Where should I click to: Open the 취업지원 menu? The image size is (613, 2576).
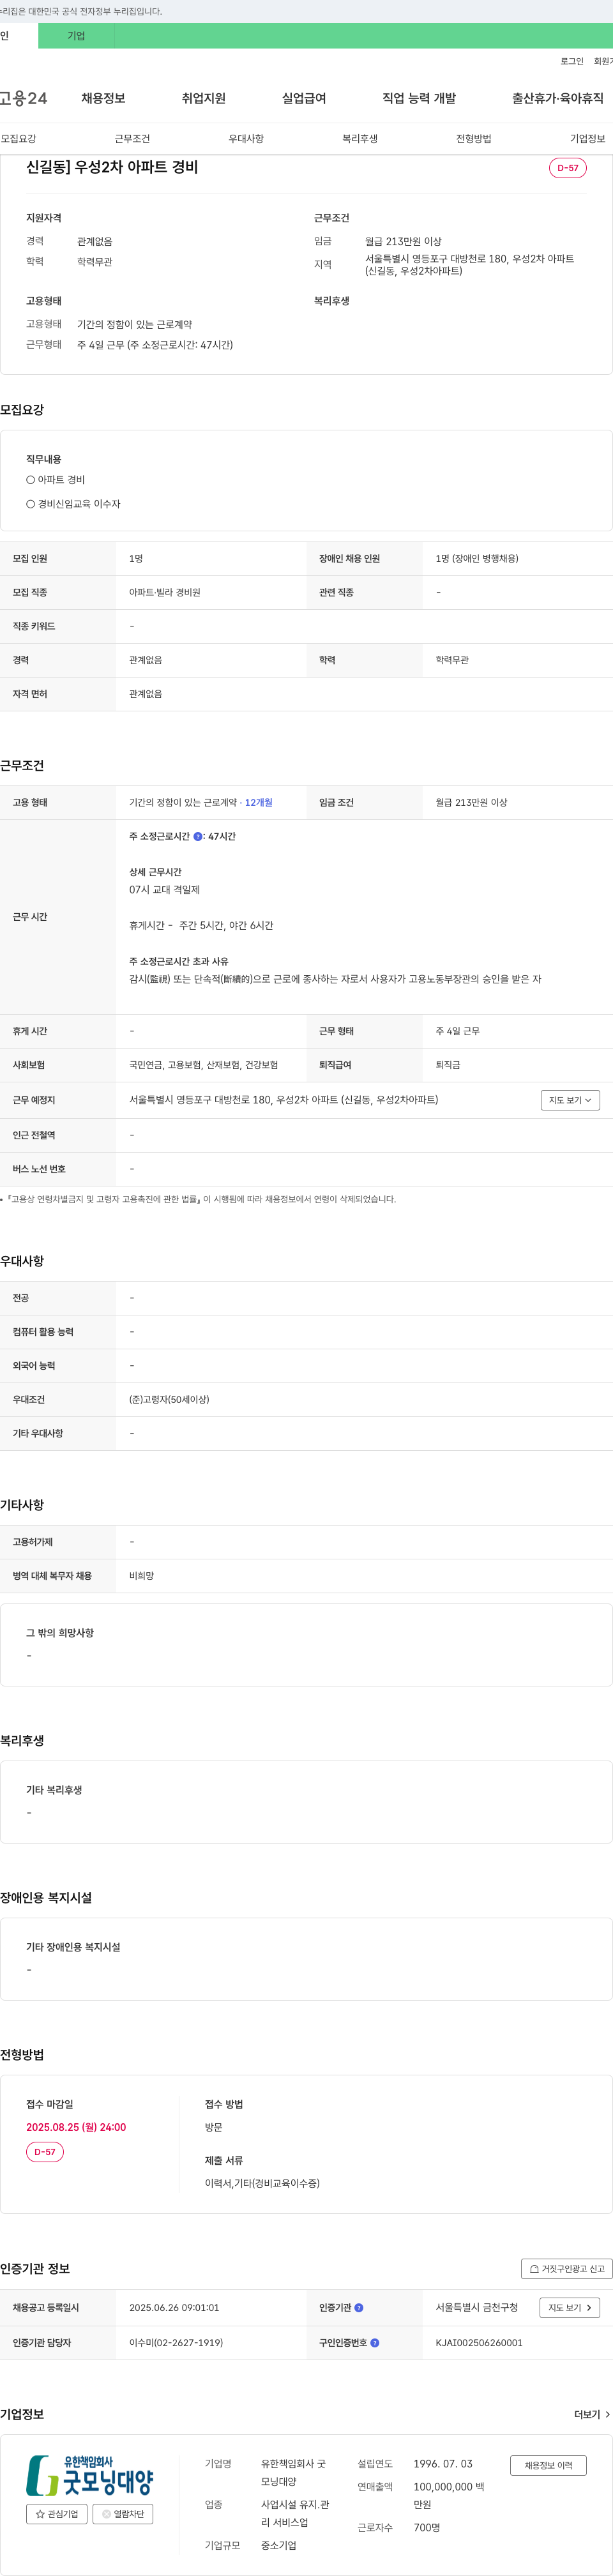(x=204, y=98)
